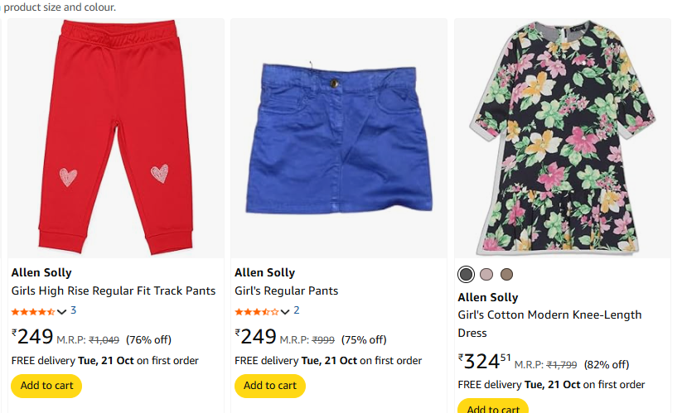Click the ₹324 price of floral dress
The height and width of the screenshot is (413, 682).
484,362
